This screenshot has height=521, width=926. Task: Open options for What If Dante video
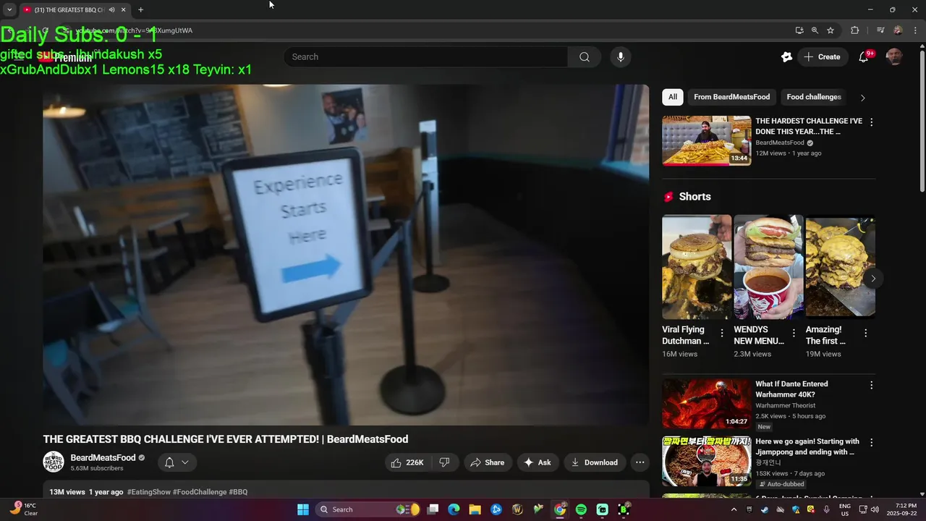pos(871,386)
